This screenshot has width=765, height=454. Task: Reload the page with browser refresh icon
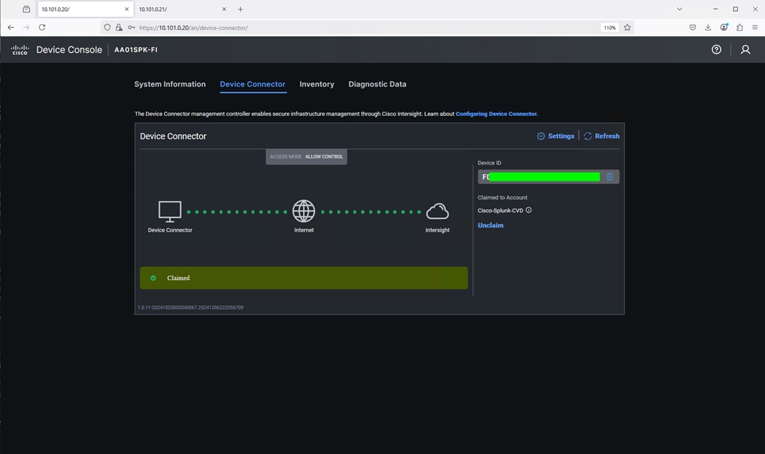tap(42, 27)
